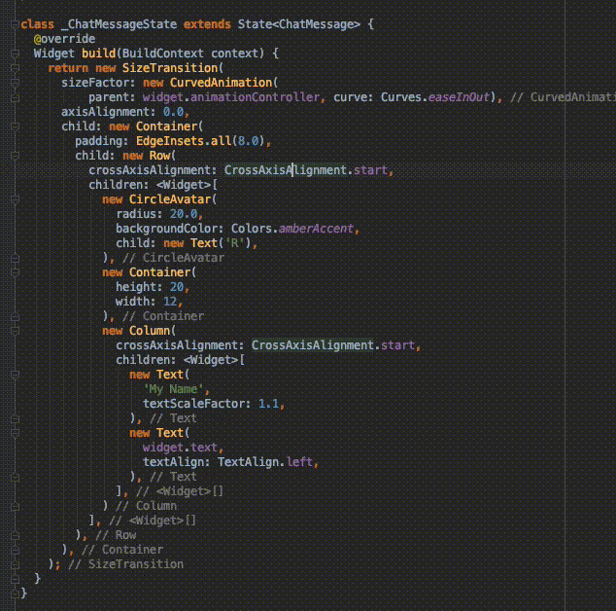Click the '// Column' closing comment

point(146,506)
